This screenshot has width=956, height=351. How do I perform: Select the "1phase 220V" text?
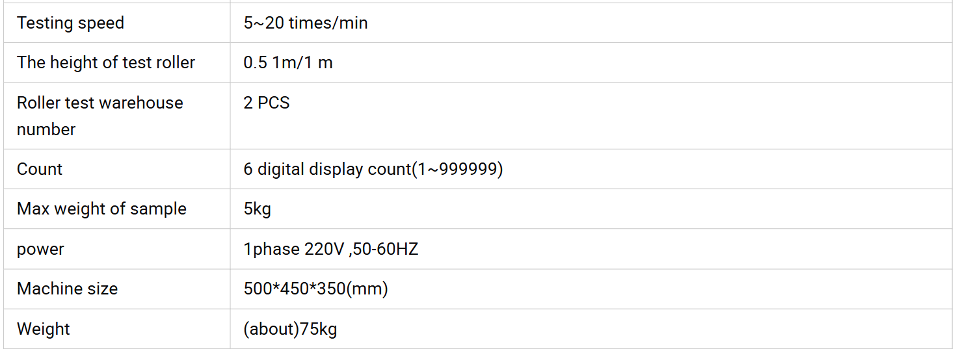point(294,250)
